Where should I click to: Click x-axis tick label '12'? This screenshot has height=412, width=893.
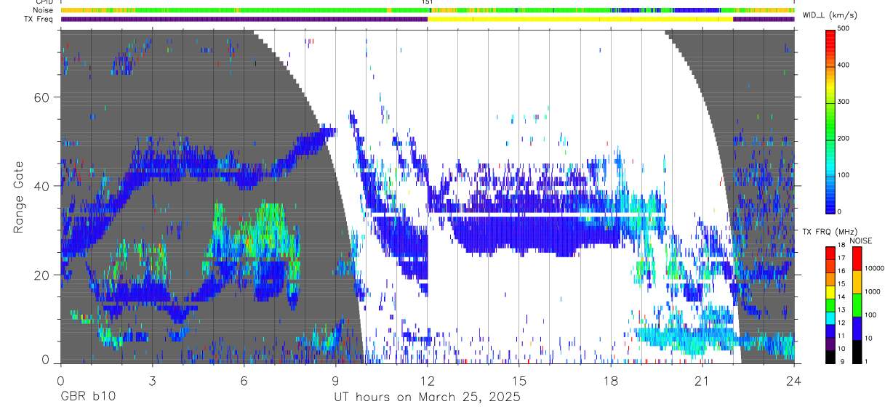click(428, 381)
